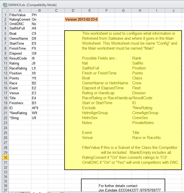This screenshot has width=184, height=193.
Task: Click the SailNoFull cell in column A
Action: (20, 28)
